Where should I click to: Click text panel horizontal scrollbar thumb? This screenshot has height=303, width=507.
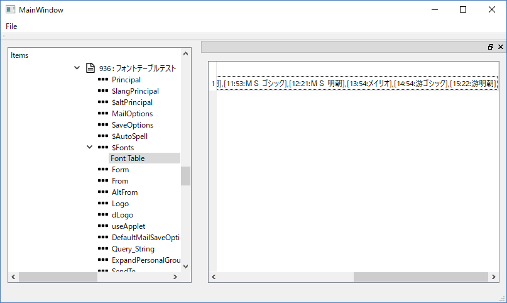(421, 277)
